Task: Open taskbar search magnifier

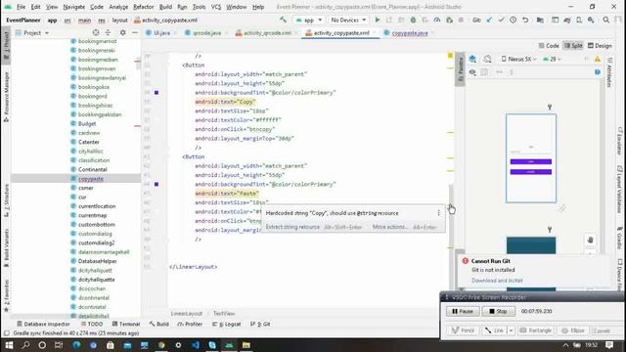Action: click(25, 345)
